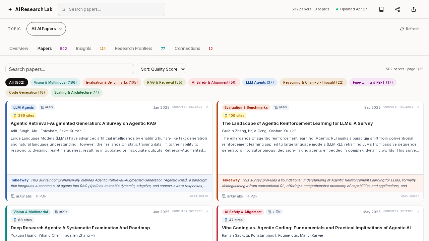This screenshot has width=429, height=241.
Task: Click Evaluation & Benchmarks tag on survey card
Action: point(246,107)
